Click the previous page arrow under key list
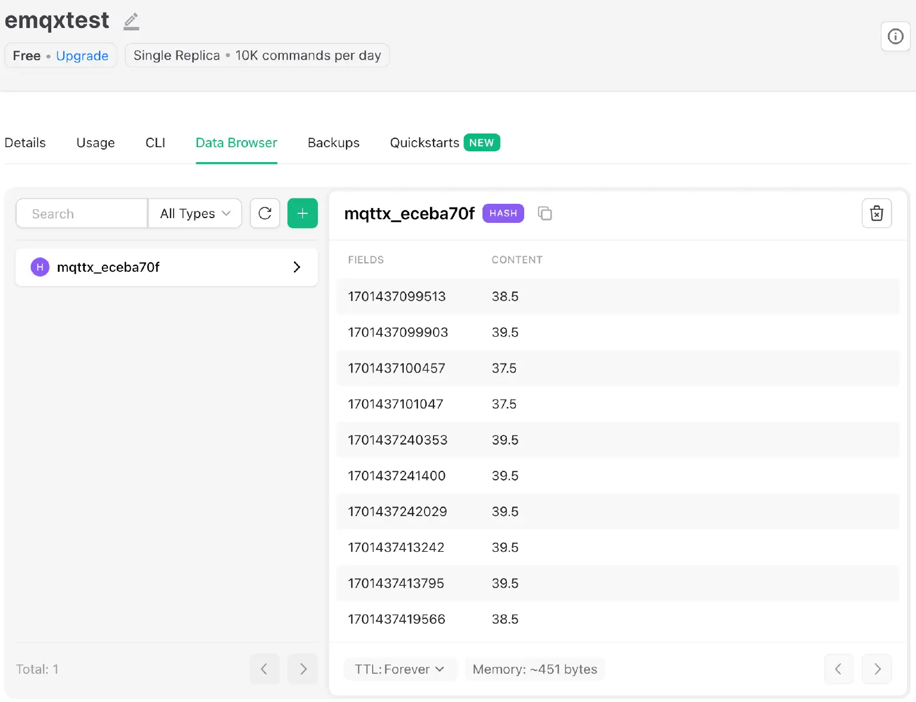Screen dimensions: 916x702 265,669
